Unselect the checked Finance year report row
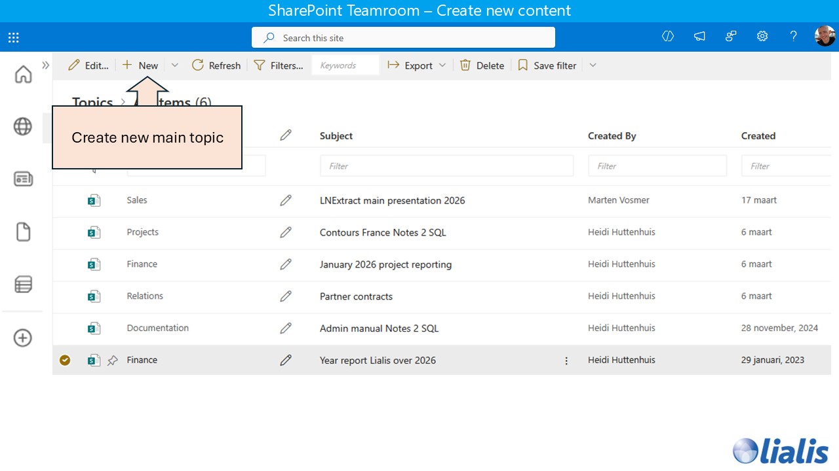The height and width of the screenshot is (471, 839). pos(65,360)
